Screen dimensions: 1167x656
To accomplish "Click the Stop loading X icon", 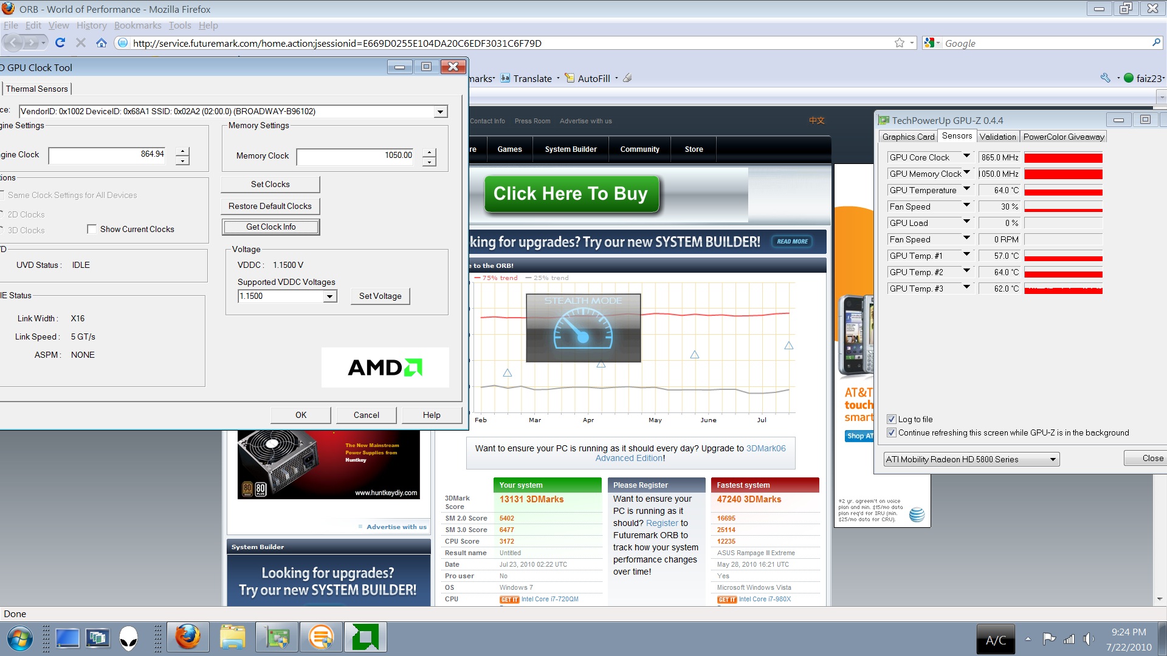I will pyautogui.click(x=80, y=43).
